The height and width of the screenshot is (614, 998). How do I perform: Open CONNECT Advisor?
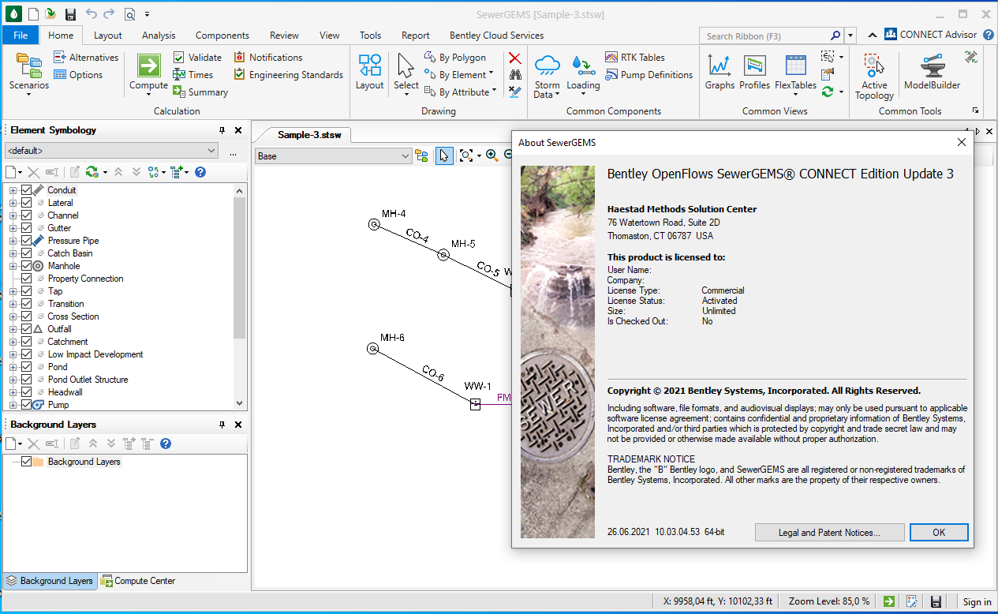tap(930, 35)
